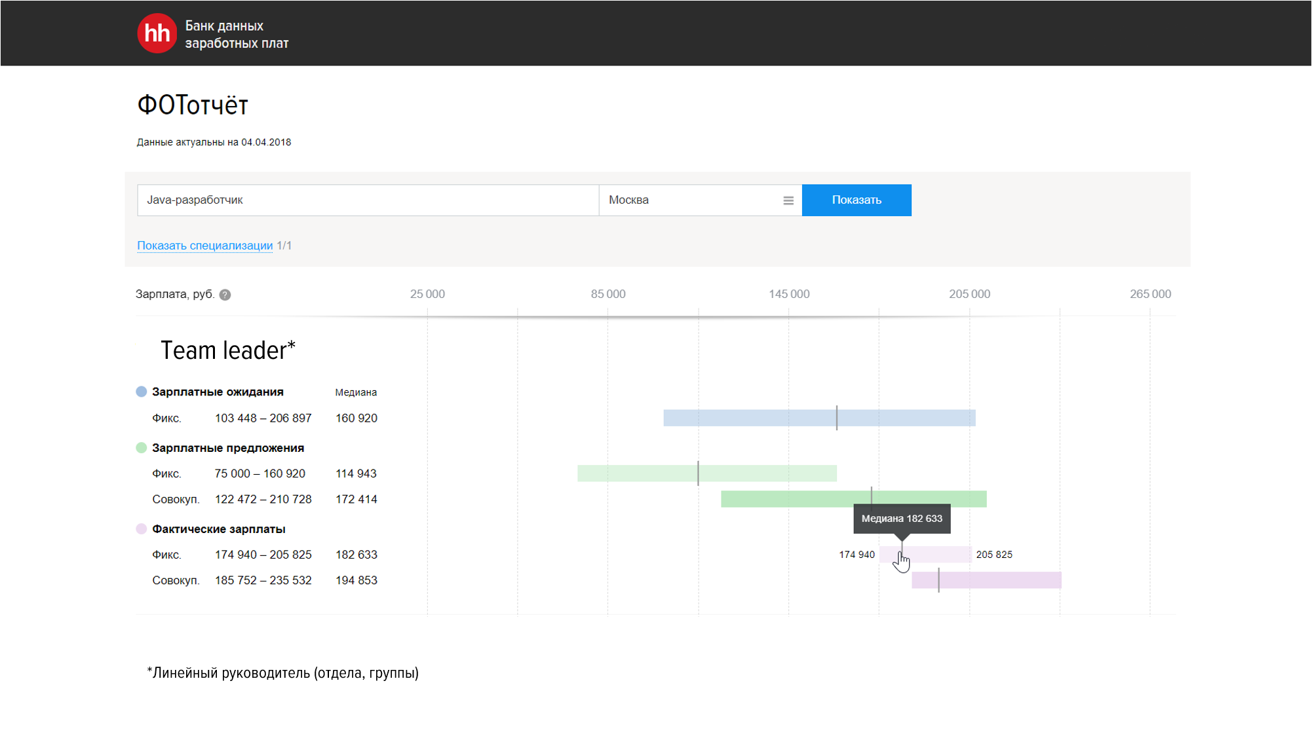The height and width of the screenshot is (738, 1312).
Task: Click the median value 160 920
Action: click(357, 418)
